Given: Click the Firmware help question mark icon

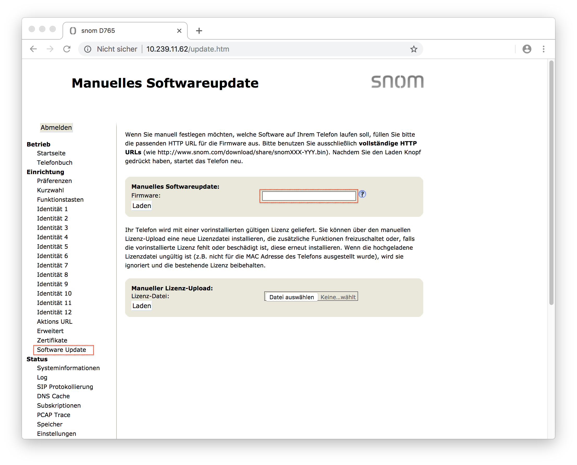Looking at the screenshot, I should pyautogui.click(x=362, y=194).
